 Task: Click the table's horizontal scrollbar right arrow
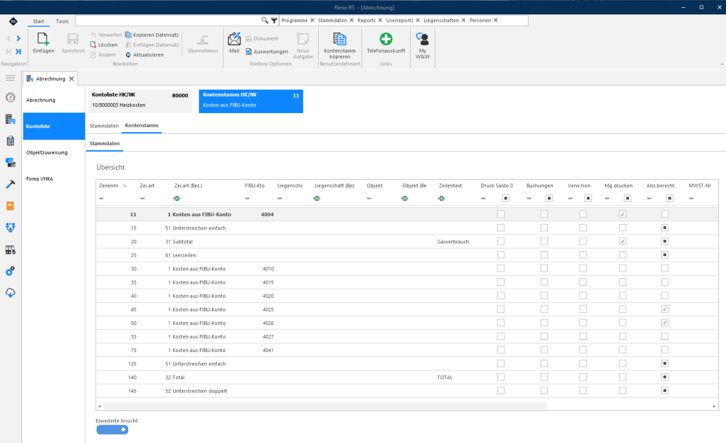pyautogui.click(x=714, y=406)
